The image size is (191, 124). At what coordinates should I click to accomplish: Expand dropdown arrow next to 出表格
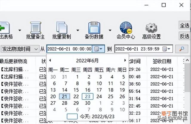pyautogui.click(x=20, y=30)
